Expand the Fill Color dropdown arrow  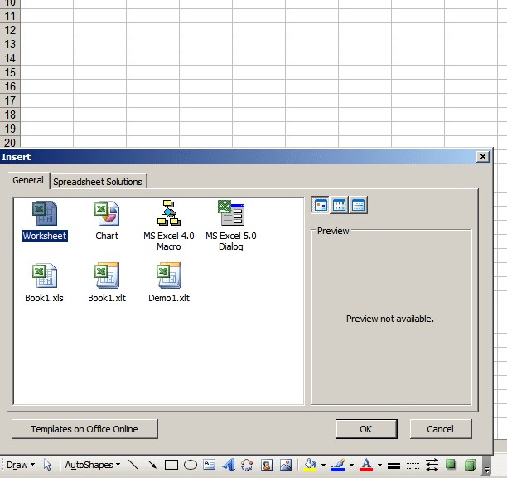point(323,465)
